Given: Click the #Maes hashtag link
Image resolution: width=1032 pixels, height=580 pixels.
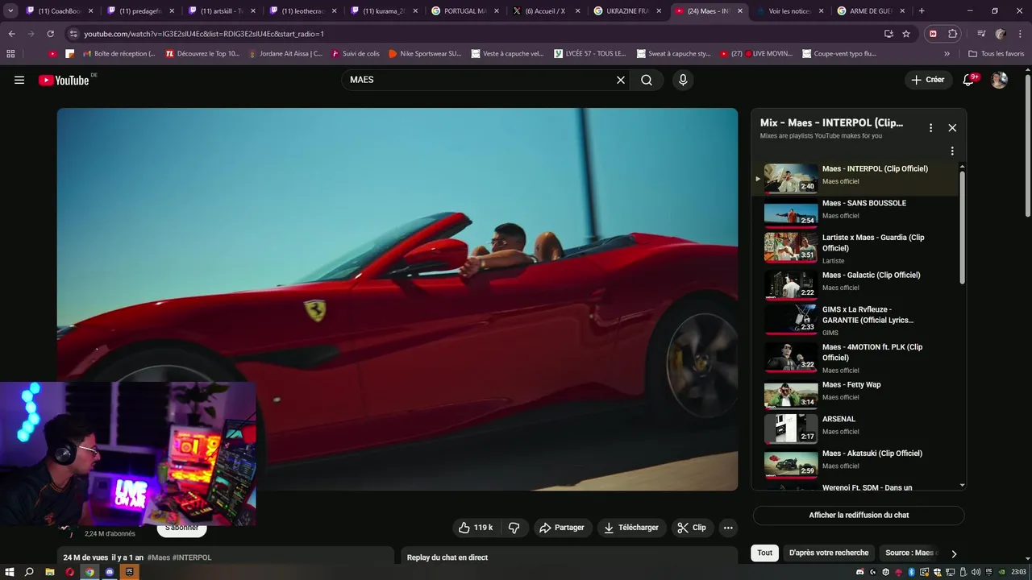Looking at the screenshot, I should point(159,557).
